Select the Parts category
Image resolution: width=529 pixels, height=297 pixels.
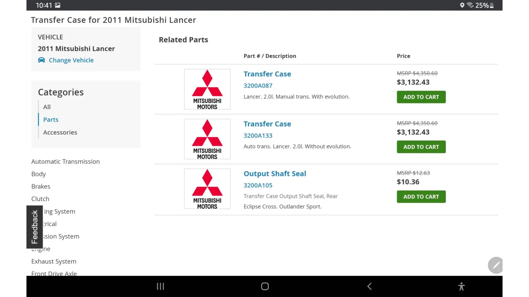coord(51,120)
